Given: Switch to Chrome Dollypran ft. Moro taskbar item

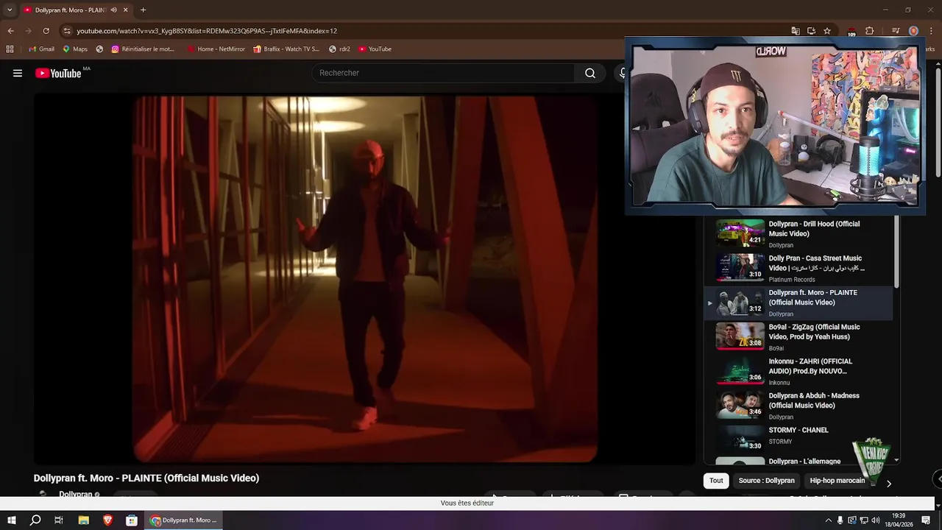Looking at the screenshot, I should (183, 520).
